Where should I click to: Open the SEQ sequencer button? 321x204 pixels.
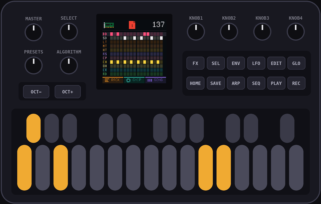(256, 83)
